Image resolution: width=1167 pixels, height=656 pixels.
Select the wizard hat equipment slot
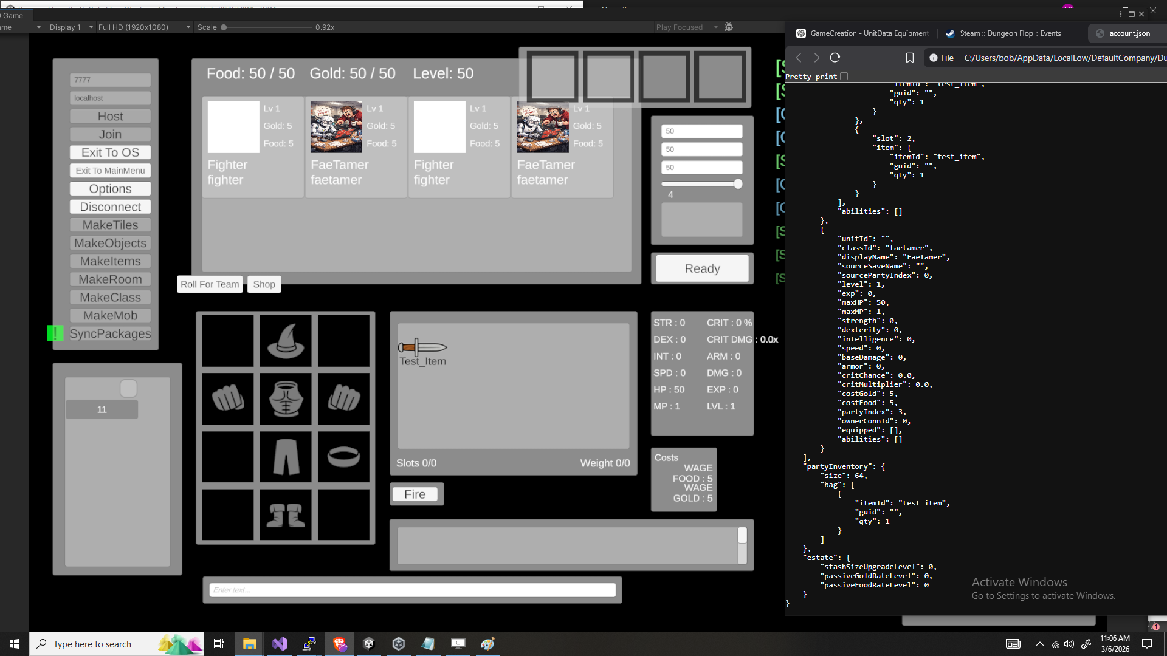click(x=286, y=341)
